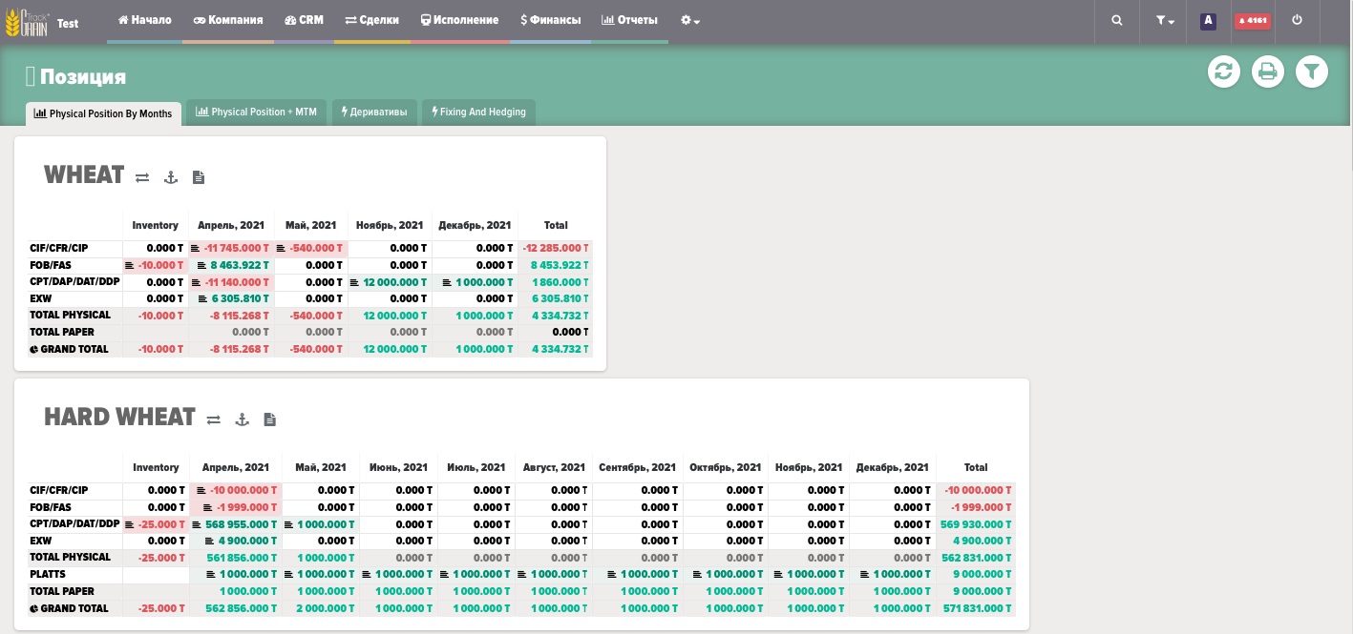
Task: Click list icon next to -11 140.000 T
Action: (x=196, y=283)
